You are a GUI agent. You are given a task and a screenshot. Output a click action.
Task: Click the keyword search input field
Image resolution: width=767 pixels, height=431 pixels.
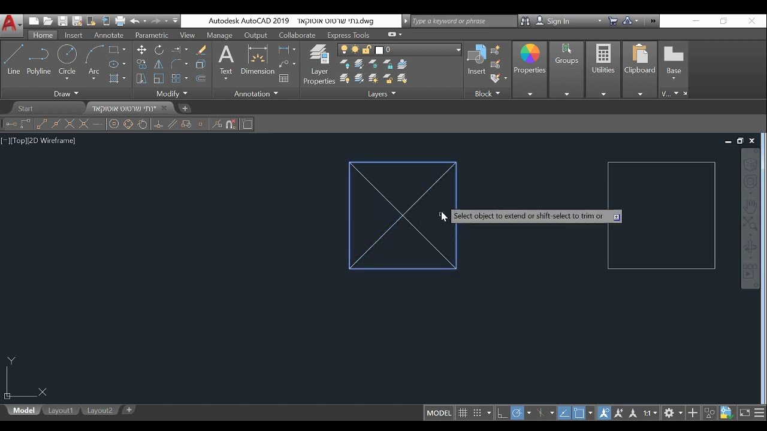coord(463,21)
